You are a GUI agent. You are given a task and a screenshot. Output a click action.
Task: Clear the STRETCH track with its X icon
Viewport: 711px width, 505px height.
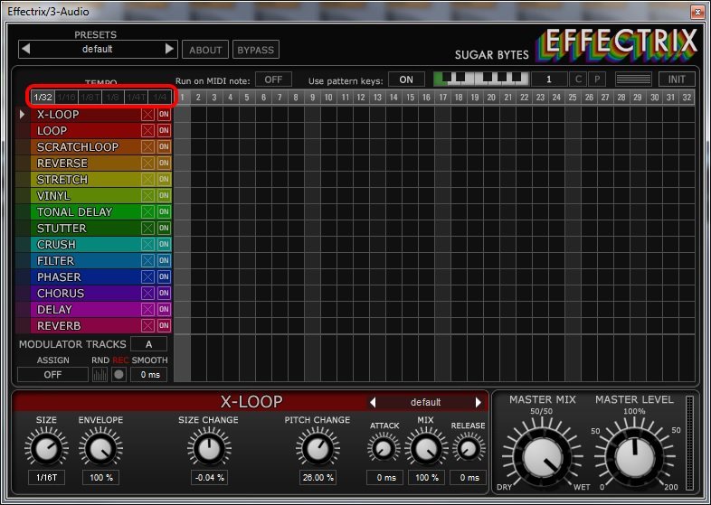[x=147, y=180]
